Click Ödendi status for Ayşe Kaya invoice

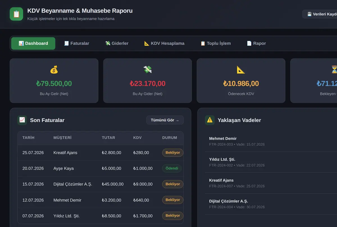point(172,168)
